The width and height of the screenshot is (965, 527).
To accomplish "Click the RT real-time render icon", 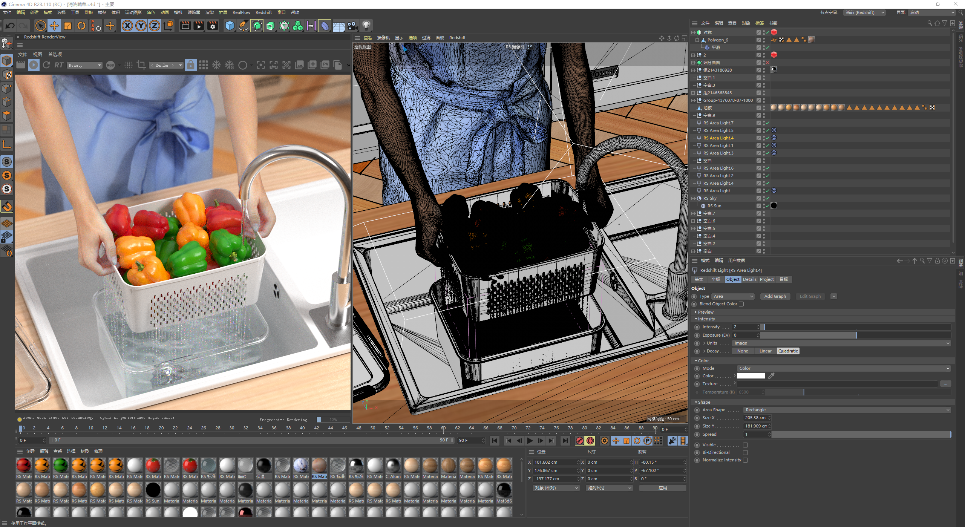I will [59, 65].
